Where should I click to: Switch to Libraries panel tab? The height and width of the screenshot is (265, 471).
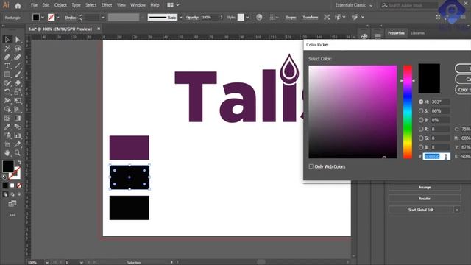coord(417,33)
